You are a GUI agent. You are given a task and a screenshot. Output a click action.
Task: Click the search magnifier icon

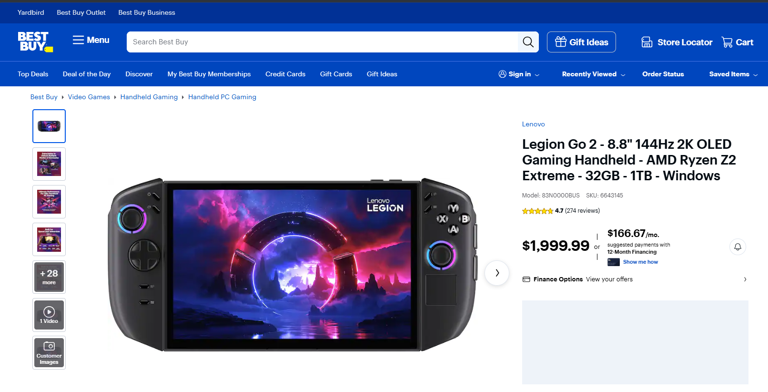528,42
